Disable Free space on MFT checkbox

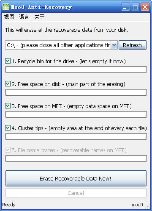[8, 106]
